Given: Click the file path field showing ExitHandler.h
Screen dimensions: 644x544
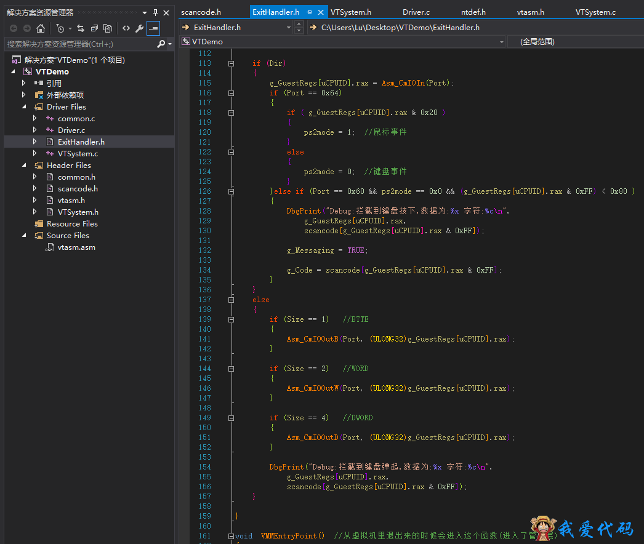Looking at the screenshot, I should tap(475, 28).
